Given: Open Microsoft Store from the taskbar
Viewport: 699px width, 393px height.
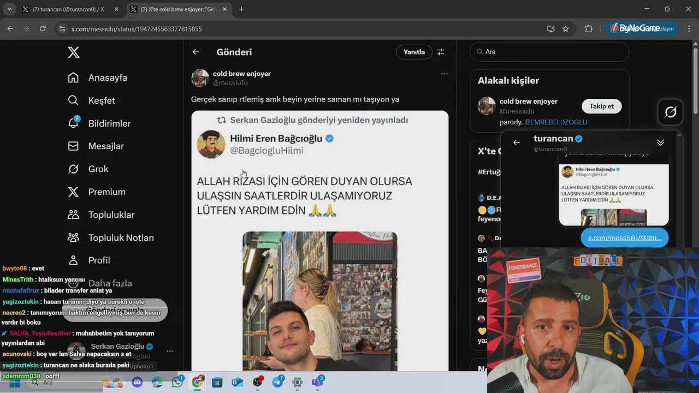Looking at the screenshot, I should [217, 383].
